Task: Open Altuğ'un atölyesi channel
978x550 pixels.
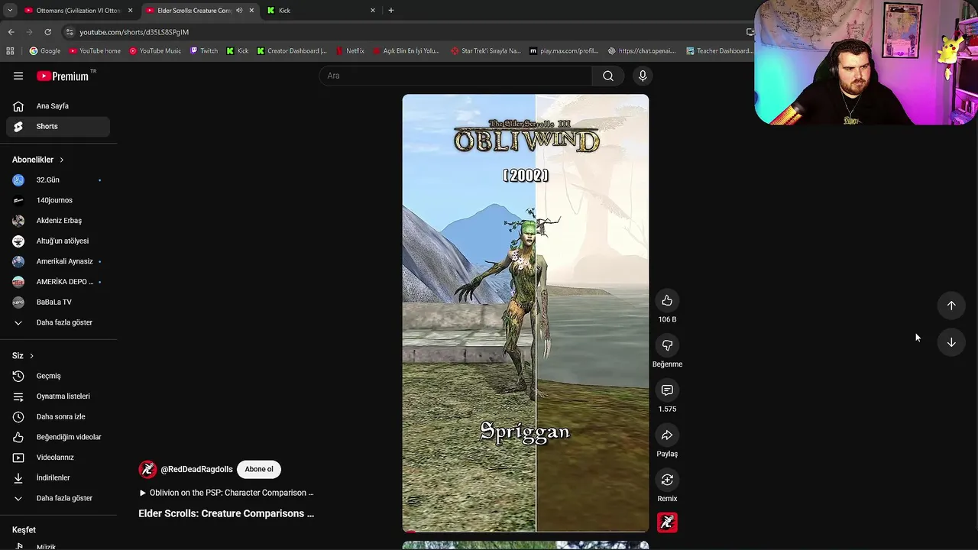Action: point(58,241)
